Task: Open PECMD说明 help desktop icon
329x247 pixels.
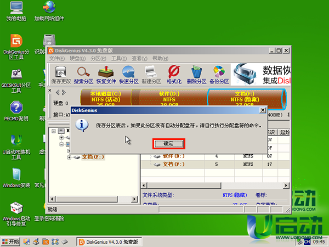Action: (16, 111)
